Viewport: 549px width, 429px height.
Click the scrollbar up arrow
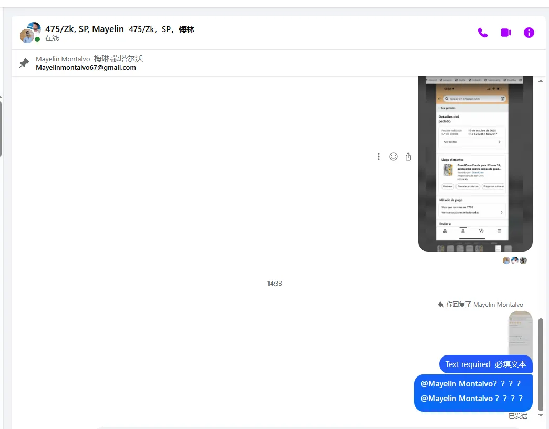(x=541, y=81)
